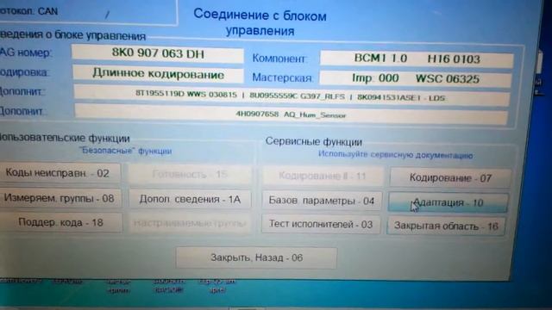Viewport: 552px width, 310px height.
Task: Open Измеряем. группы - 08 measuring groups
Action: pos(60,198)
